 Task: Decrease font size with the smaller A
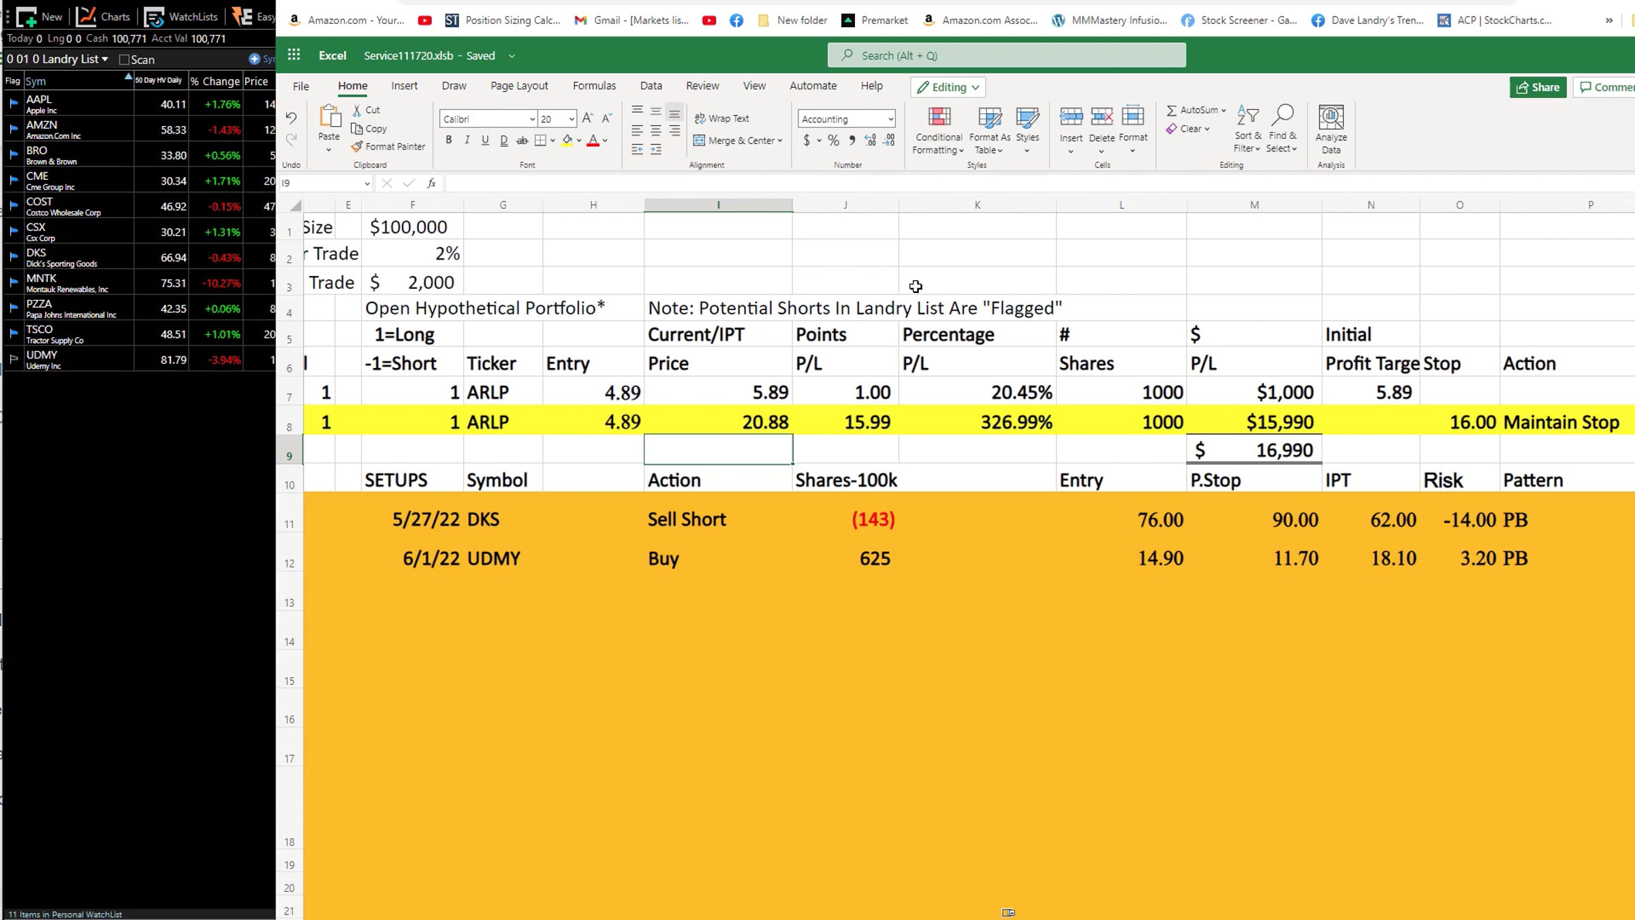606,119
